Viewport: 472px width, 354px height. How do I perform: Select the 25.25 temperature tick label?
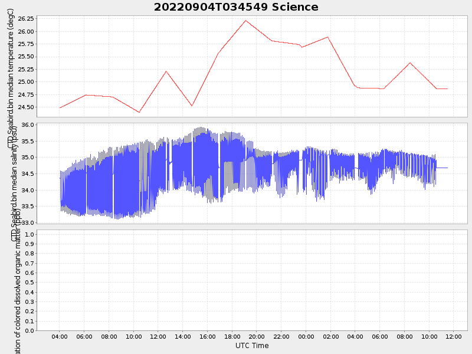click(26, 69)
